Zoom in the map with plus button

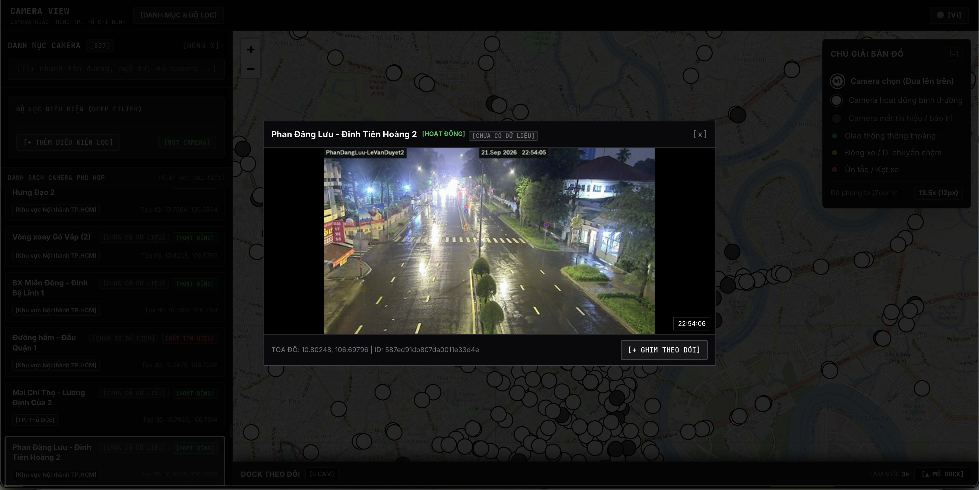pos(251,50)
